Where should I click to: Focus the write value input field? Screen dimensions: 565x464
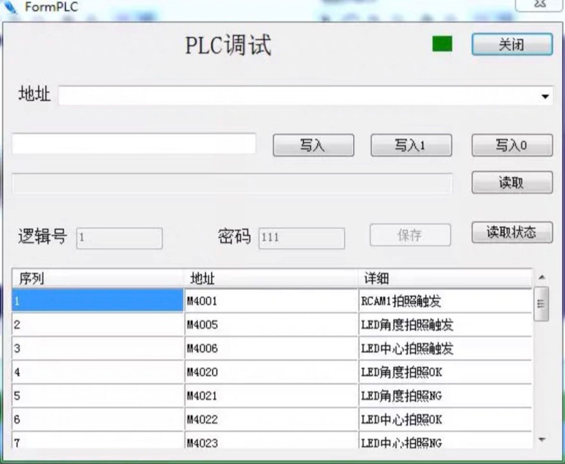[134, 143]
